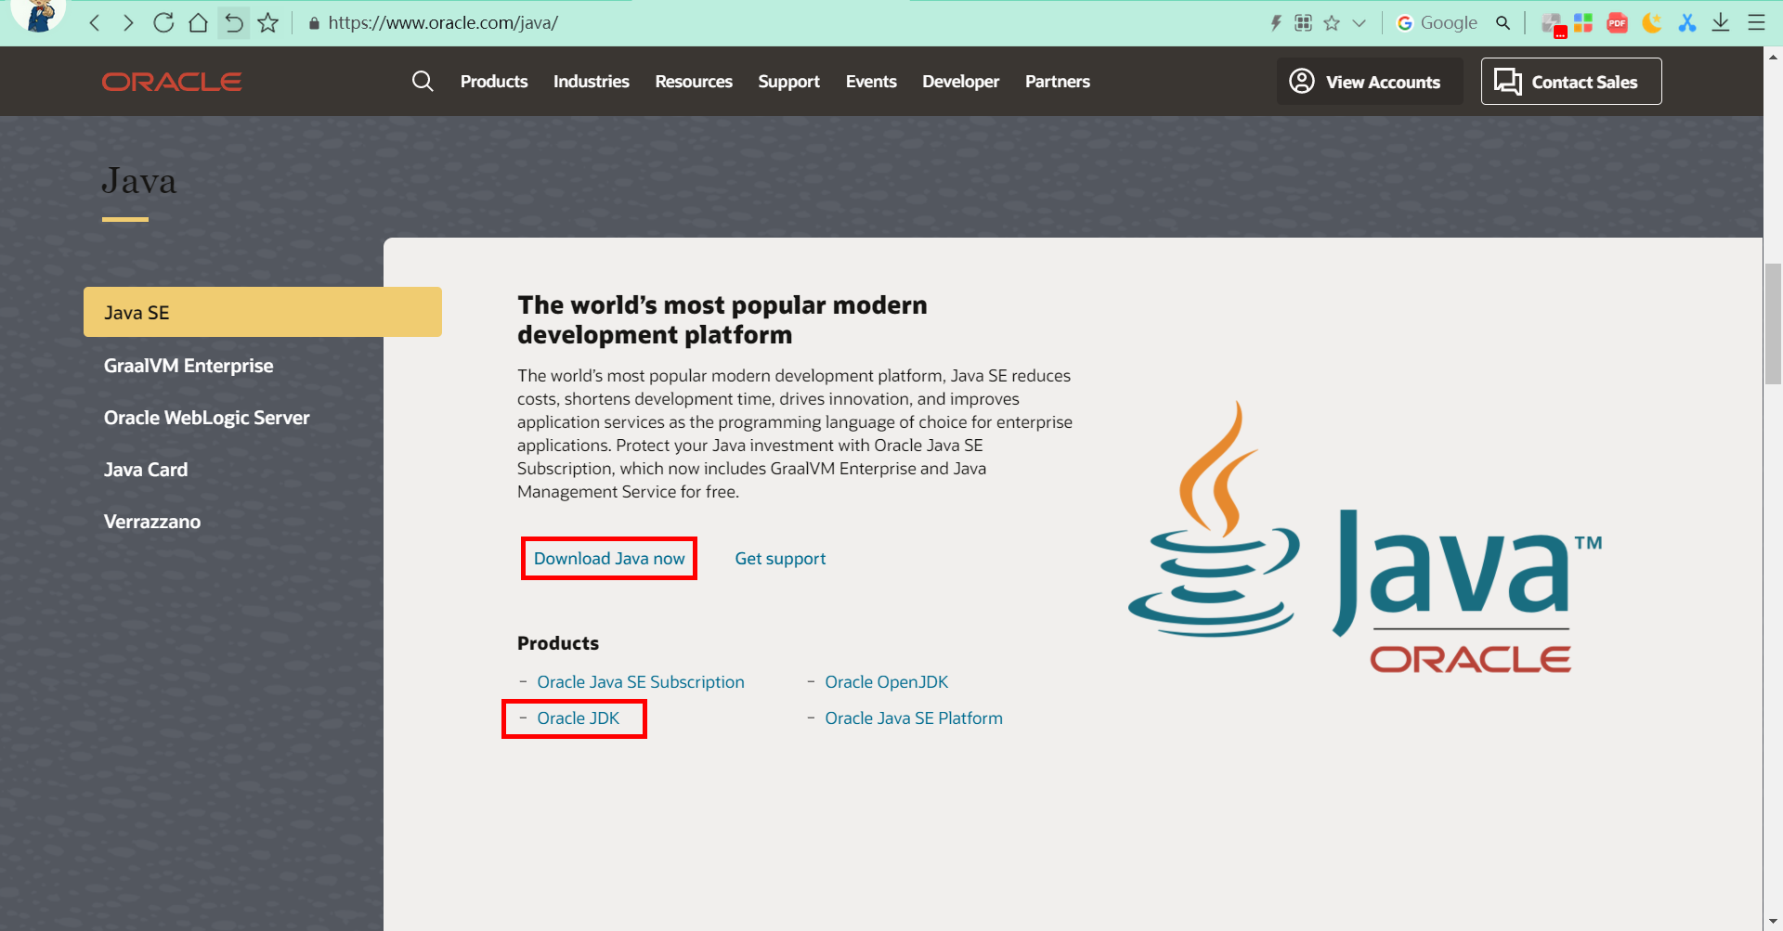Click the undo closed tab icon
The width and height of the screenshot is (1783, 931).
point(233,23)
